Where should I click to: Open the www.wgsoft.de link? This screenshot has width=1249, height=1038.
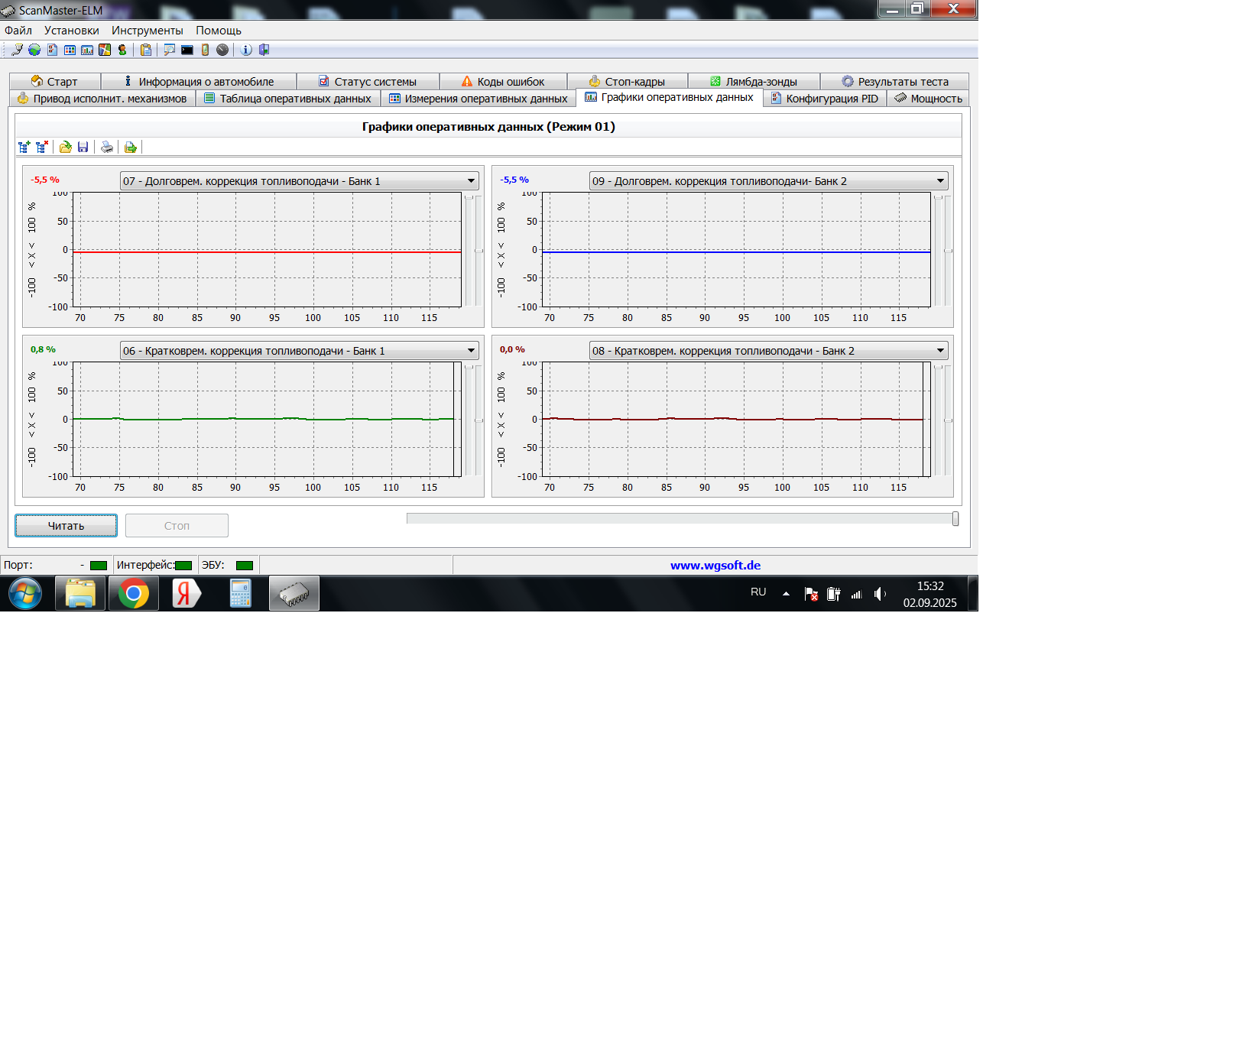click(715, 566)
